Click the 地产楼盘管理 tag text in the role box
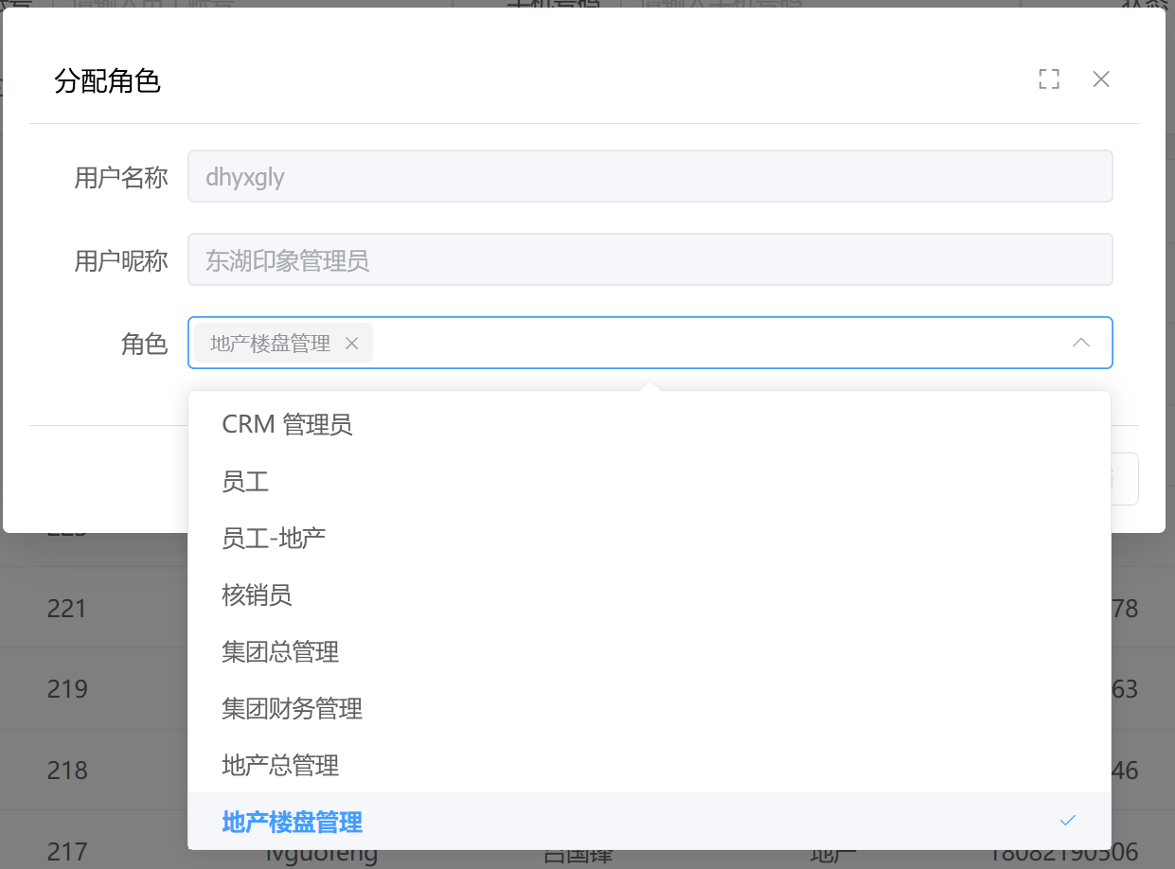This screenshot has width=1175, height=869. pos(270,344)
